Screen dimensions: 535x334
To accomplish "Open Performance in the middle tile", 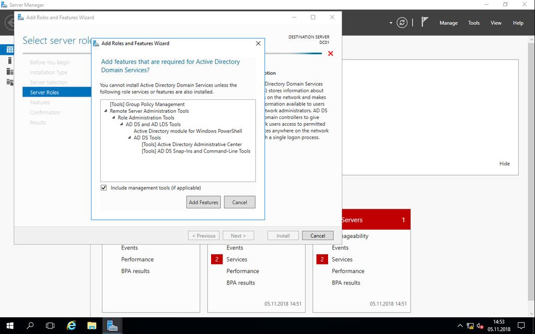I will (242, 271).
